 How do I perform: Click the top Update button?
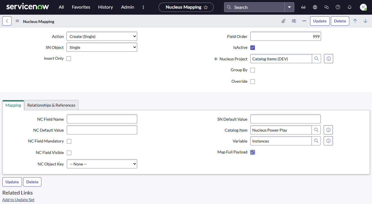pyautogui.click(x=320, y=21)
